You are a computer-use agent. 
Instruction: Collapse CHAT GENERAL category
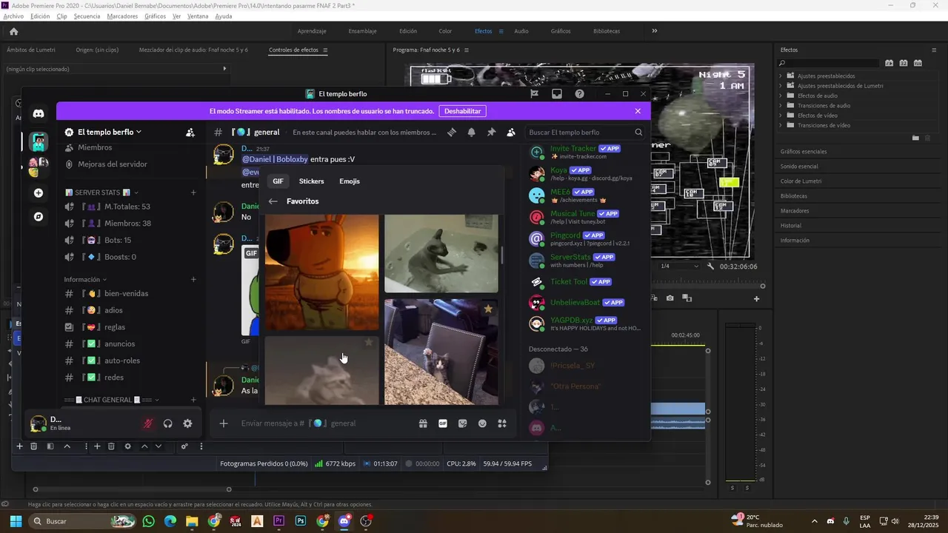pos(112,400)
